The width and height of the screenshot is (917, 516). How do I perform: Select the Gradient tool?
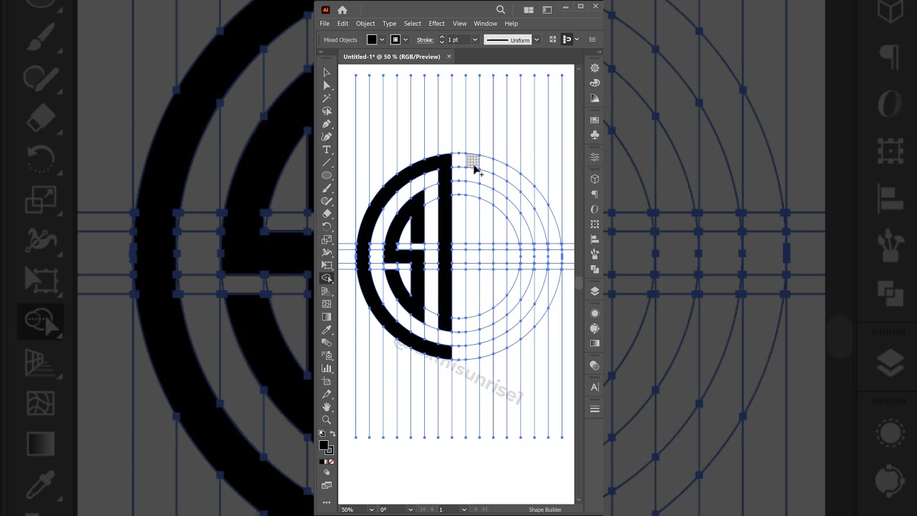click(327, 317)
